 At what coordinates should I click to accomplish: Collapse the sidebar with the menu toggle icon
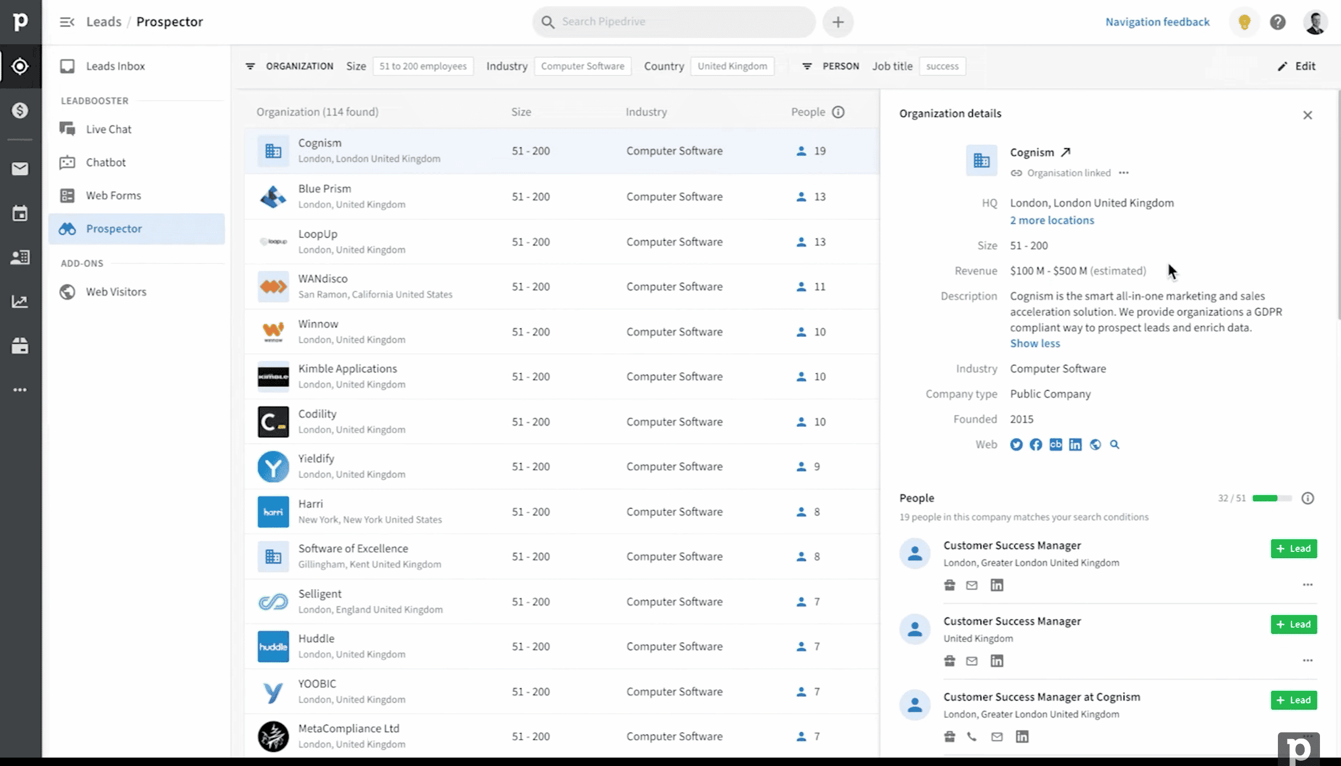tap(67, 22)
